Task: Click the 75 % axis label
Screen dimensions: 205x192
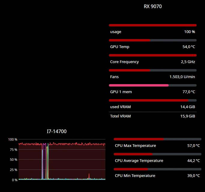Action: [x=14, y=150]
